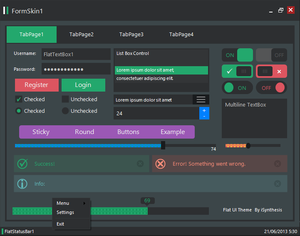
Task: Restore the FormSkin1 window size
Action: click(281, 10)
